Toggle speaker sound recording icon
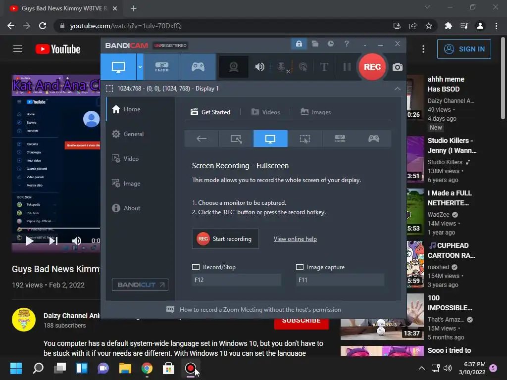 click(259, 67)
